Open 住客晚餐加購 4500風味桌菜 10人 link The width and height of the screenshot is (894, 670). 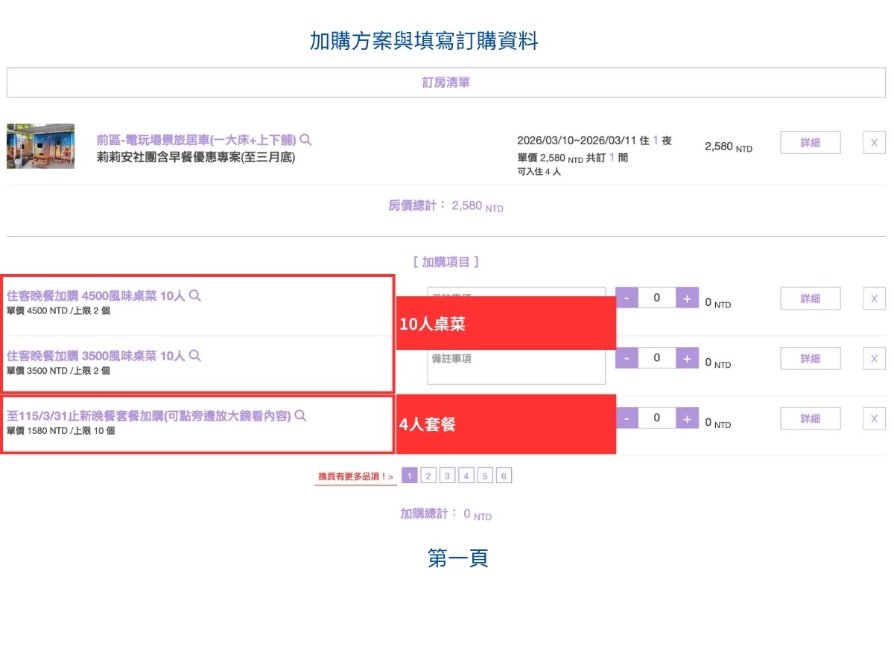95,296
